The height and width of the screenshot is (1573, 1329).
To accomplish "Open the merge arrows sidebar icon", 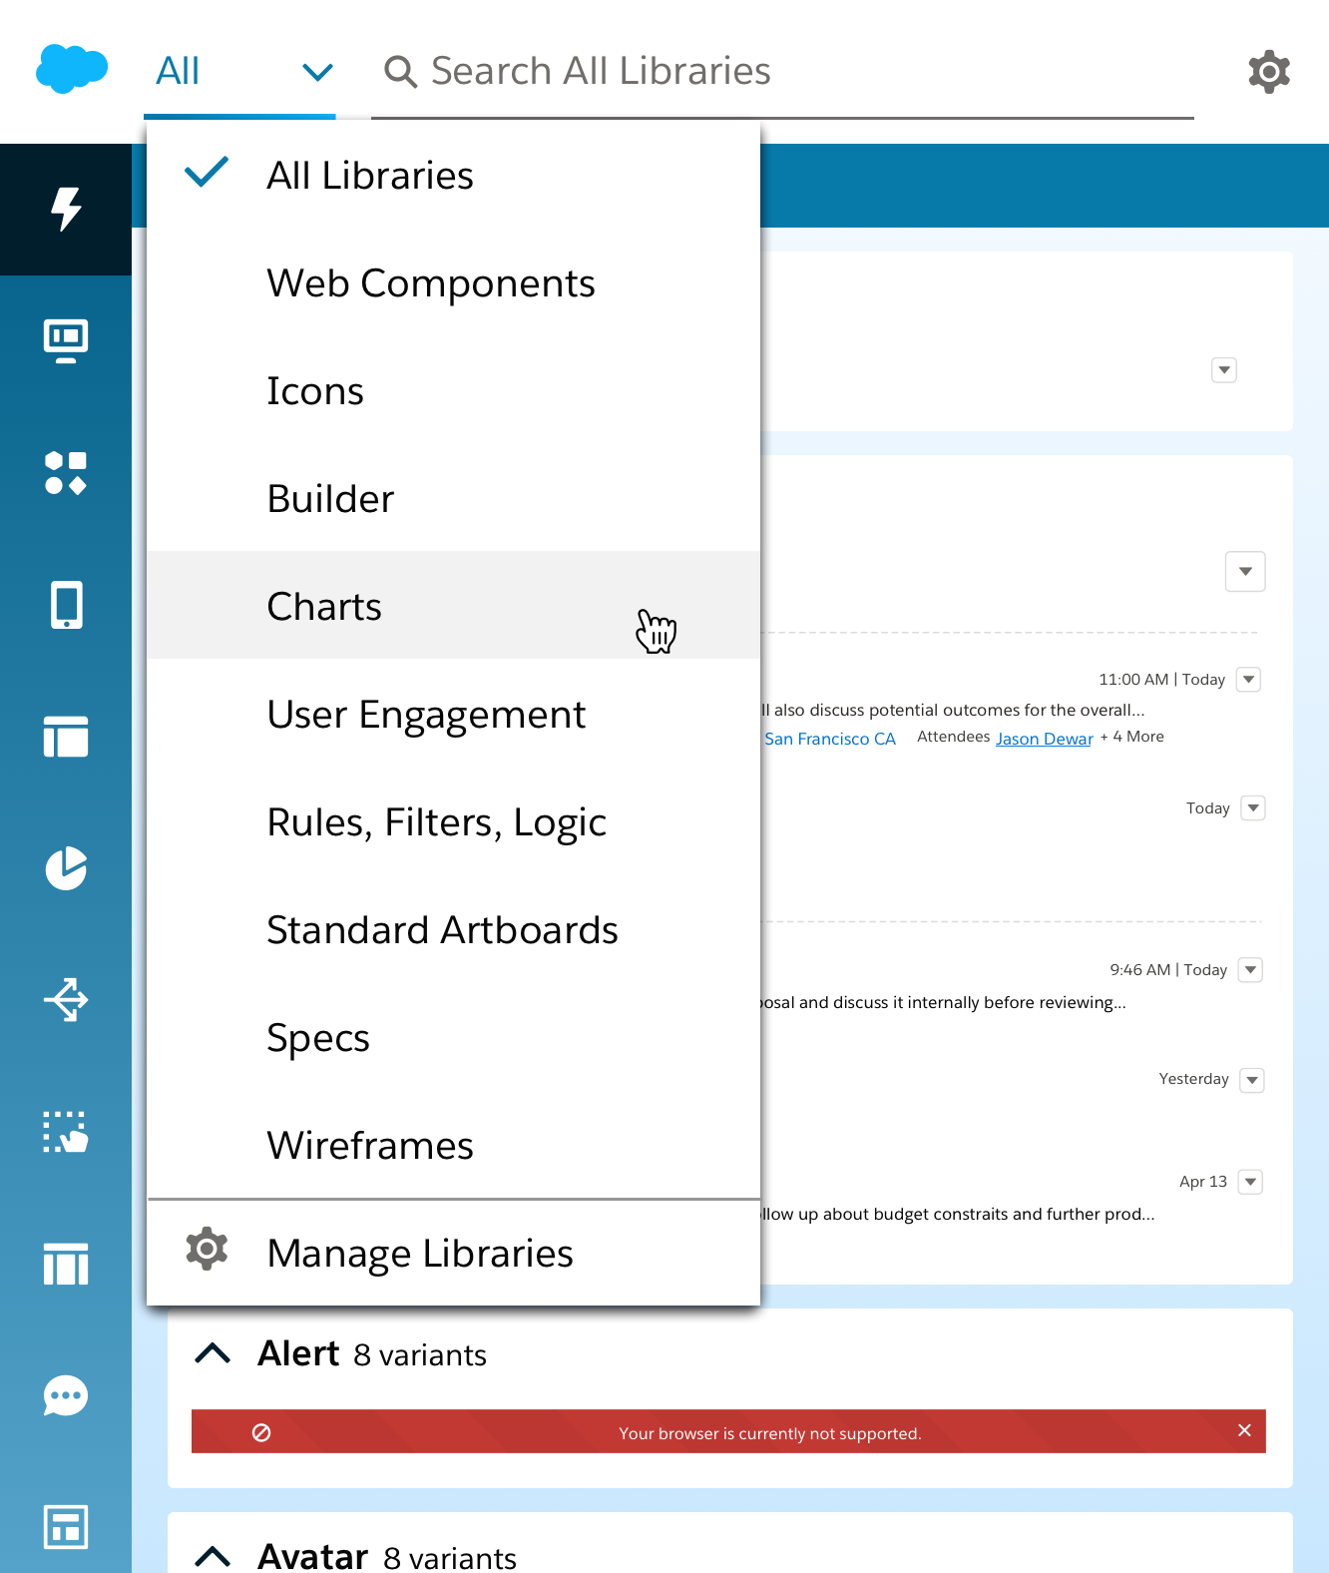I will point(66,1000).
